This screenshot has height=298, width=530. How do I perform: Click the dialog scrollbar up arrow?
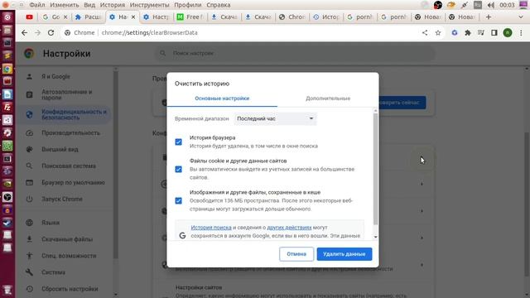(x=375, y=111)
